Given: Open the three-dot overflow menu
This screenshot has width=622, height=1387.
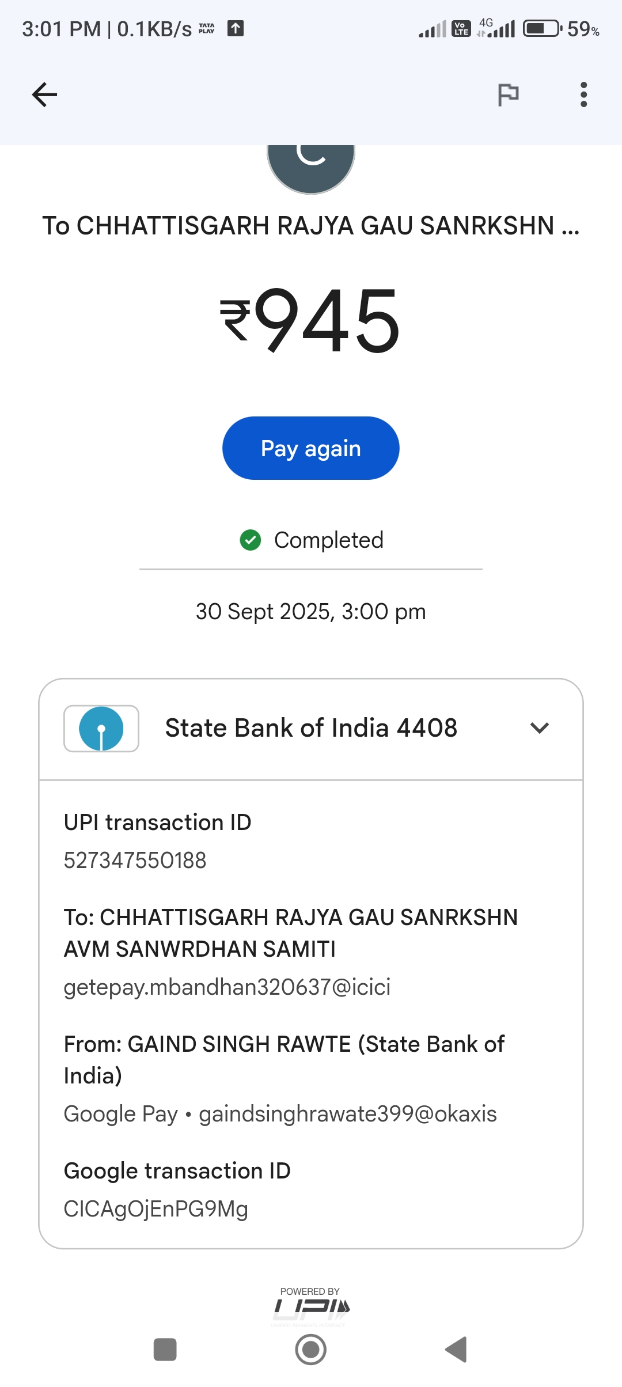Looking at the screenshot, I should click(x=583, y=95).
